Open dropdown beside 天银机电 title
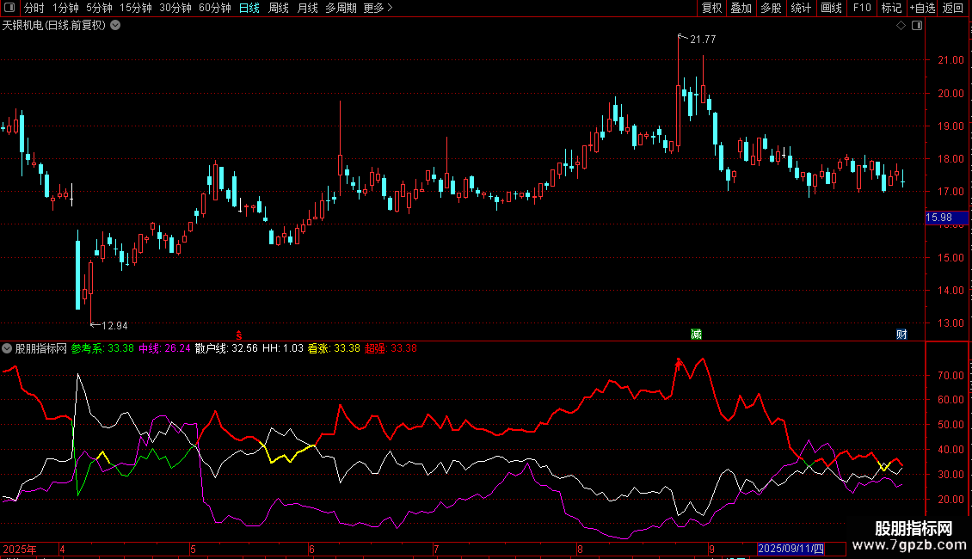The height and width of the screenshot is (559, 972). [115, 26]
